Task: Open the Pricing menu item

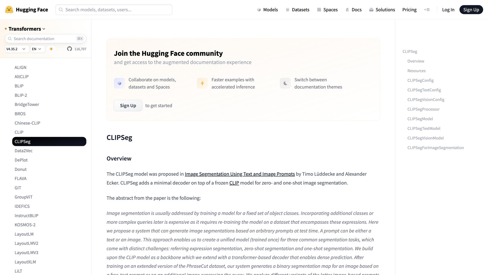Action: (409, 10)
